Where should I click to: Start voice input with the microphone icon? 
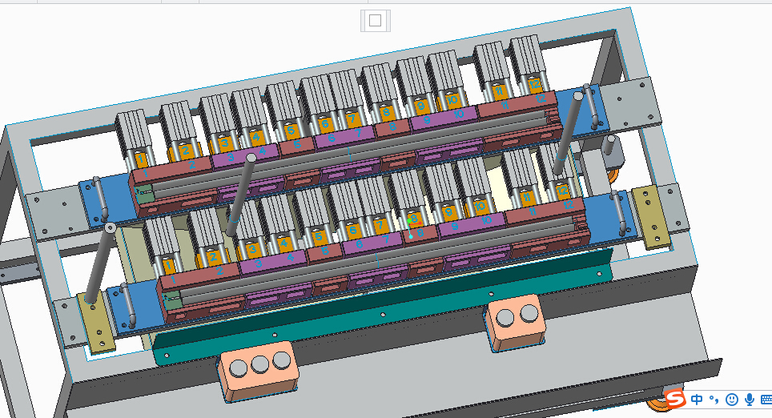pyautogui.click(x=750, y=400)
